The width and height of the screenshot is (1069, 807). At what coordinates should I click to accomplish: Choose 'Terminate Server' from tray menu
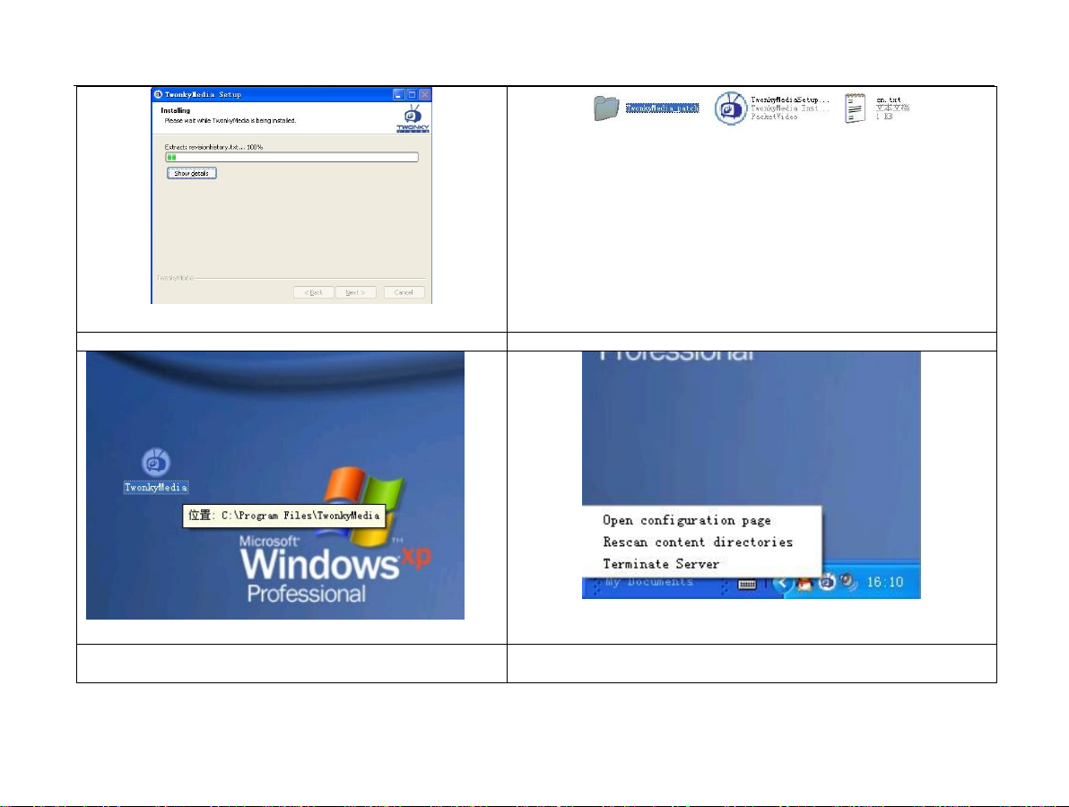pyautogui.click(x=661, y=564)
